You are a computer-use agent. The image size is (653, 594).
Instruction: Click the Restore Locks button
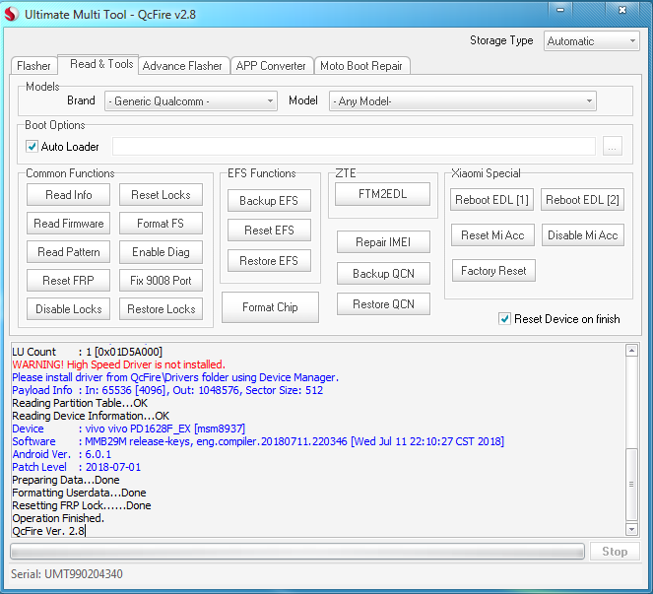161,309
